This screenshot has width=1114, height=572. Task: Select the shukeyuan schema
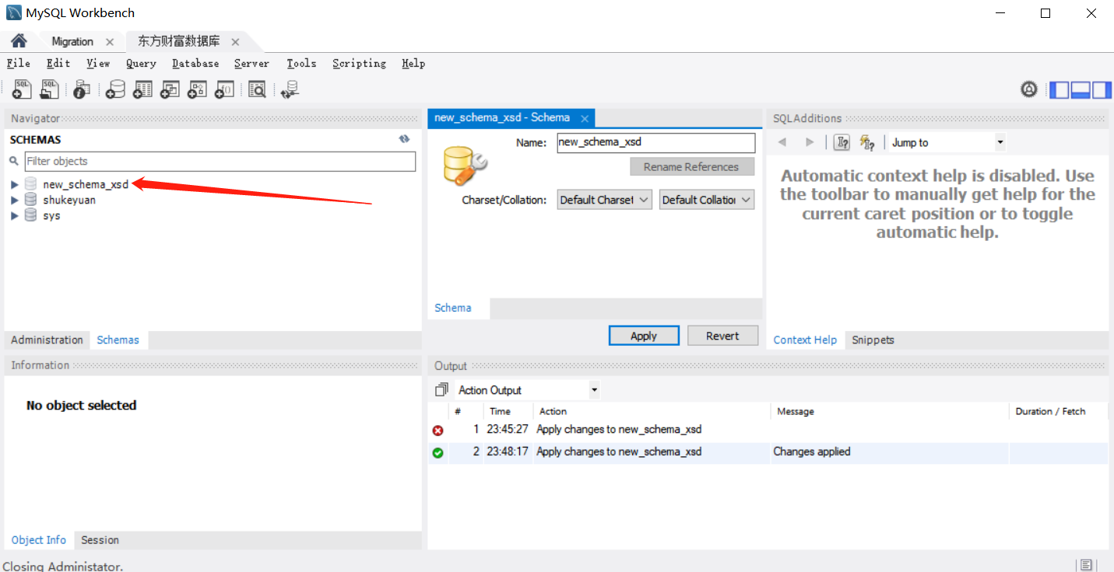[x=69, y=200]
